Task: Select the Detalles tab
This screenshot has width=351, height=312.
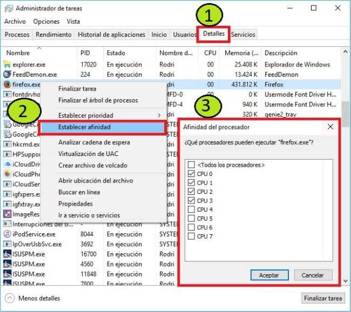Action: (x=214, y=34)
